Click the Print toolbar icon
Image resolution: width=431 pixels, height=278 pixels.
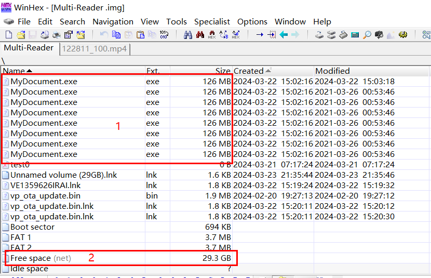click(x=57, y=35)
